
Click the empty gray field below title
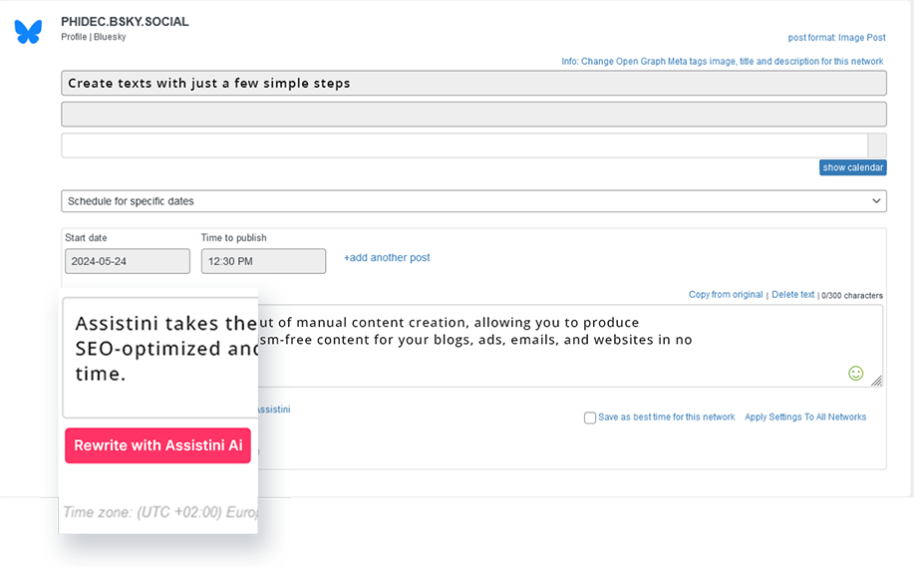(473, 115)
